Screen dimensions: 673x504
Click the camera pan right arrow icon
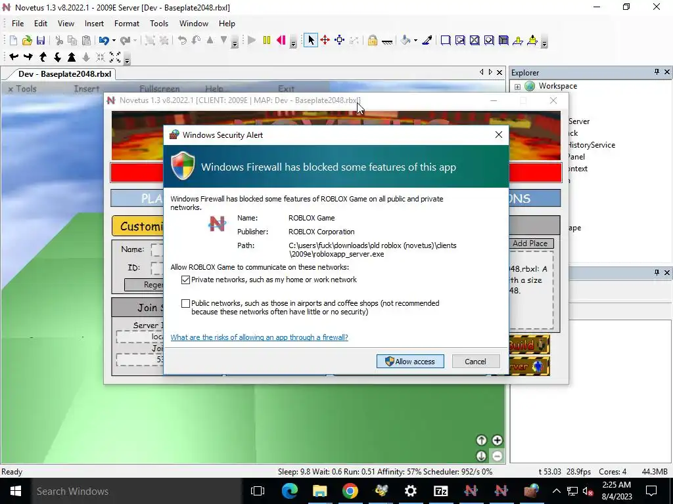coord(28,56)
